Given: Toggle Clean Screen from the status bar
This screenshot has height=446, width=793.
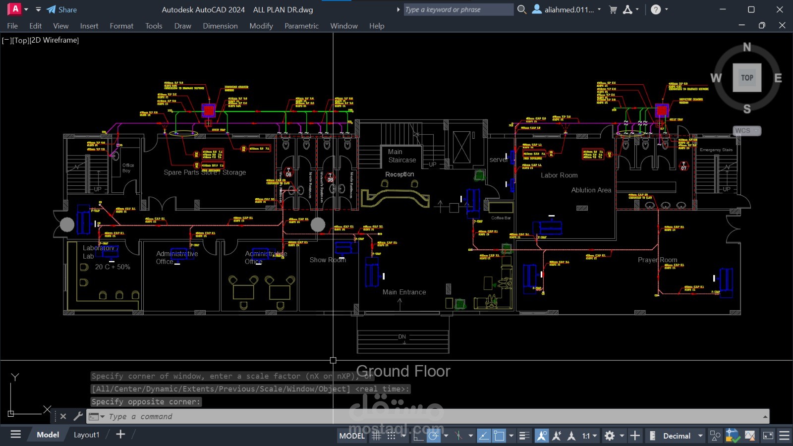Looking at the screenshot, I should point(768,436).
